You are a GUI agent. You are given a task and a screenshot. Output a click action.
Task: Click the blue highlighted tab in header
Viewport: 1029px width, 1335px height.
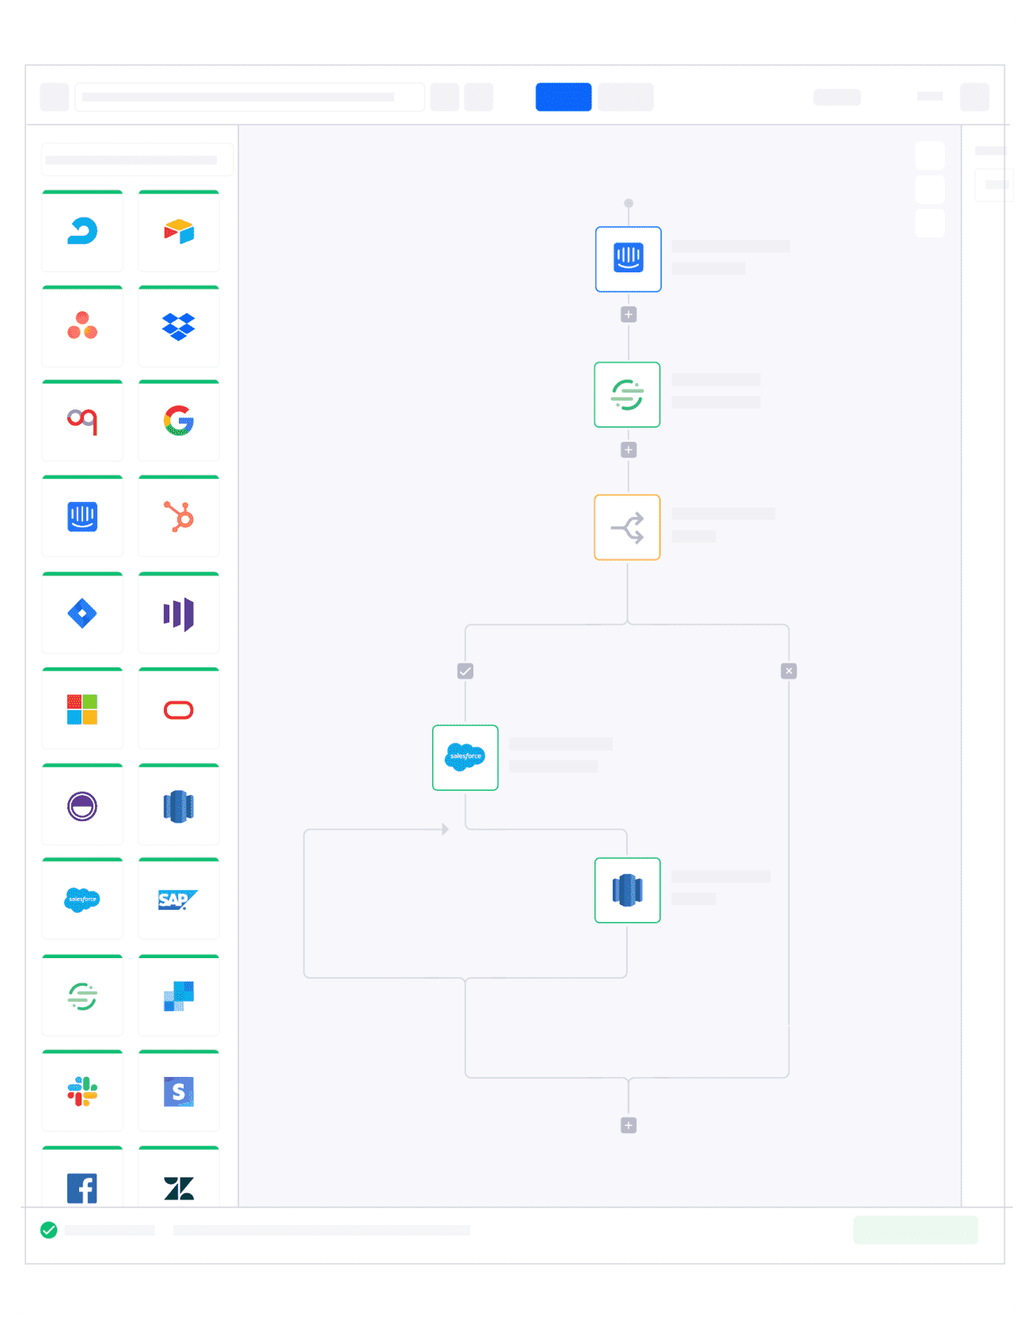[564, 97]
